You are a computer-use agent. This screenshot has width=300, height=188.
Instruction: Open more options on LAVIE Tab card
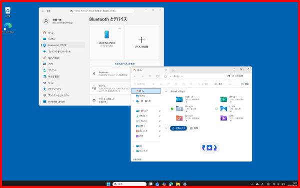[119, 28]
